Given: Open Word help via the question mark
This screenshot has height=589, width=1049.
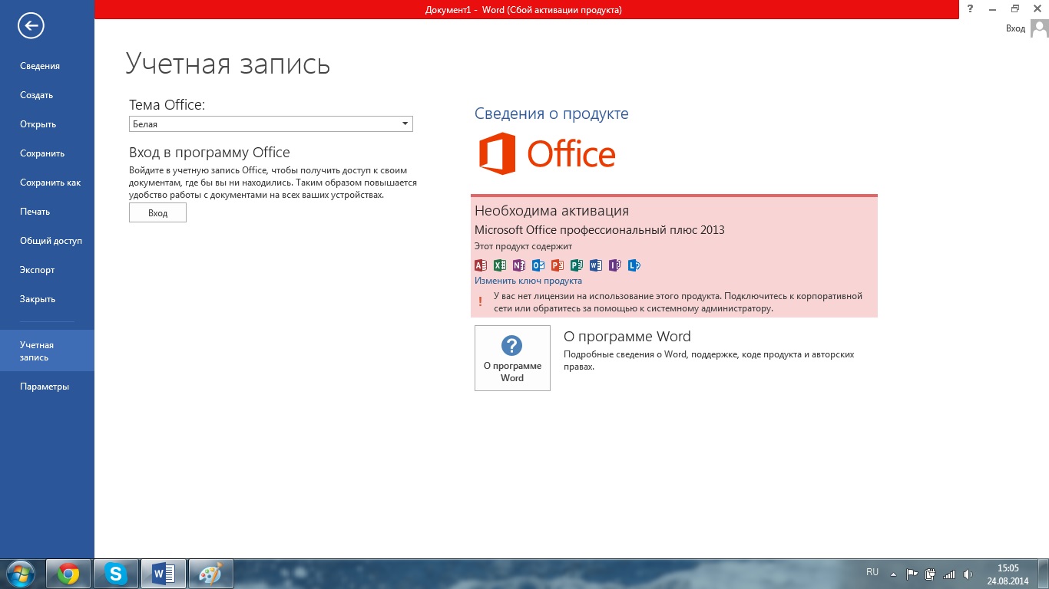Looking at the screenshot, I should coord(971,9).
